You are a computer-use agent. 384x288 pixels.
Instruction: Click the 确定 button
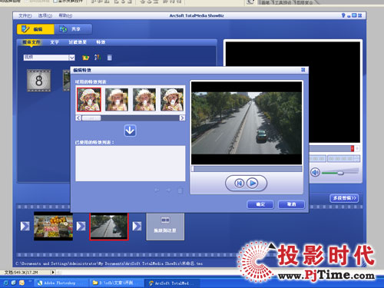click(260, 204)
